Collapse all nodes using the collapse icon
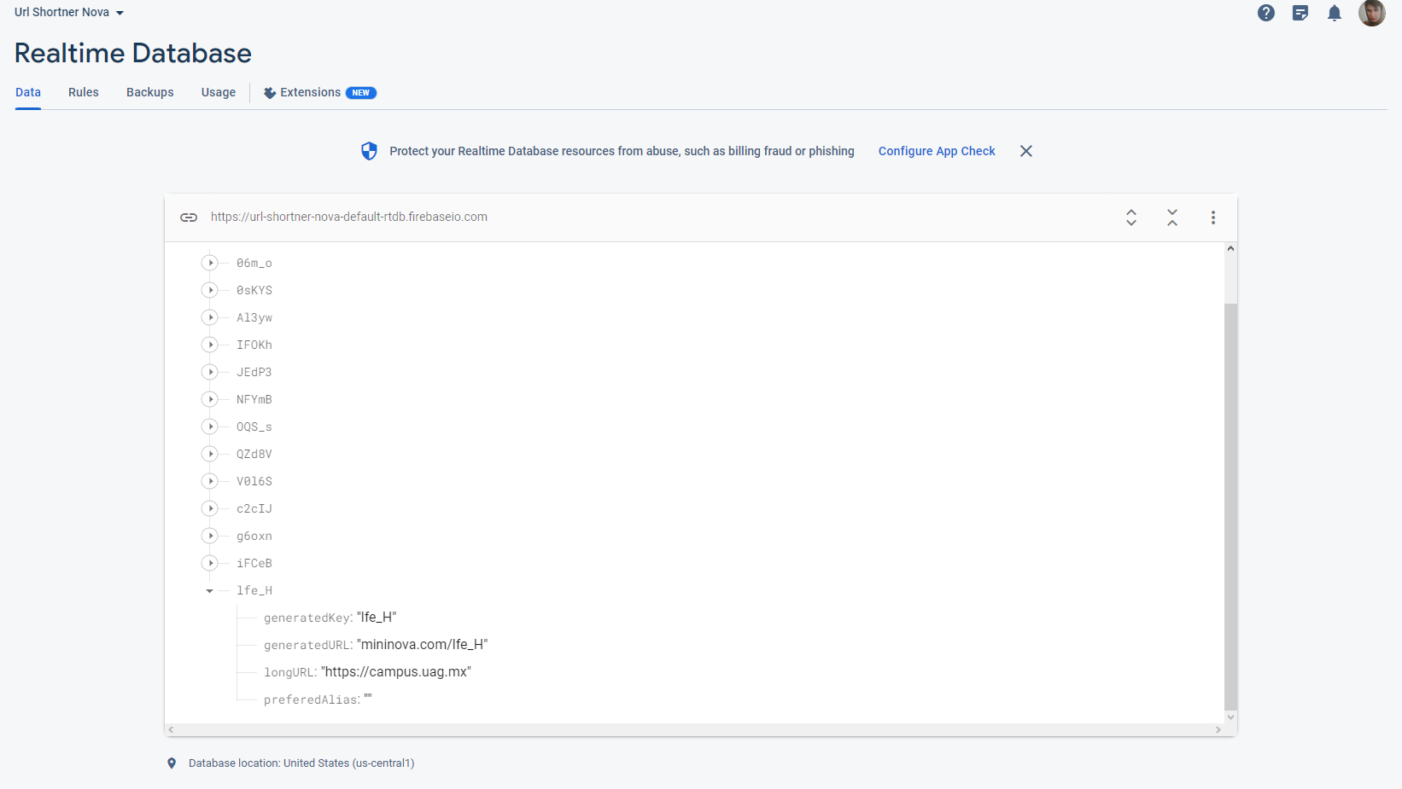This screenshot has width=1402, height=789. coord(1171,218)
